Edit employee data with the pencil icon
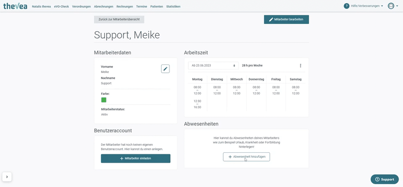403x187 pixels. click(165, 68)
